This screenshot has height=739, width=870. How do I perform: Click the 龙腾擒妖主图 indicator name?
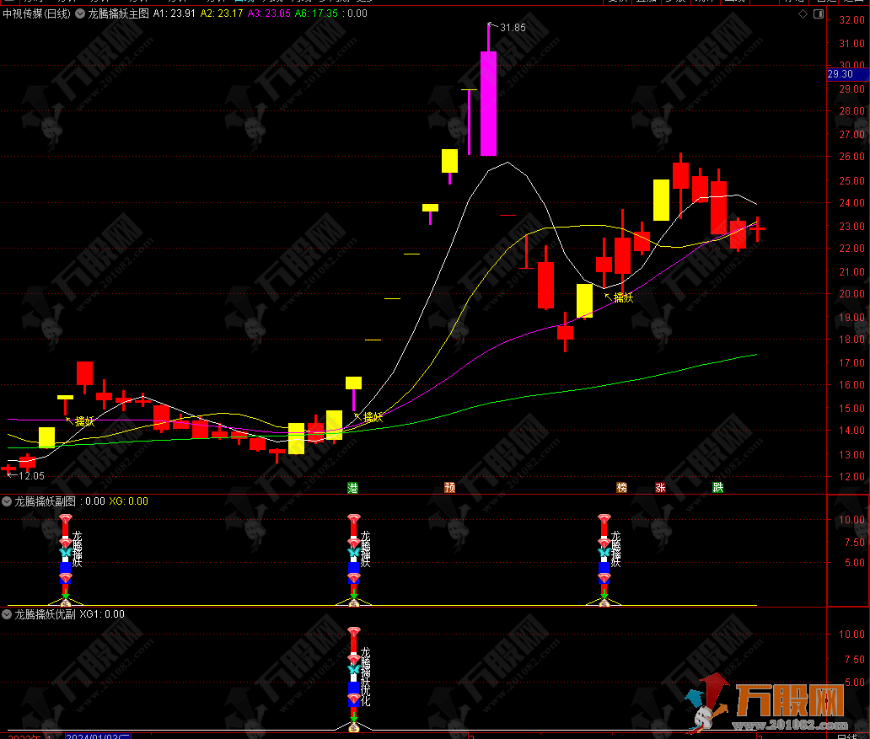tap(118, 13)
